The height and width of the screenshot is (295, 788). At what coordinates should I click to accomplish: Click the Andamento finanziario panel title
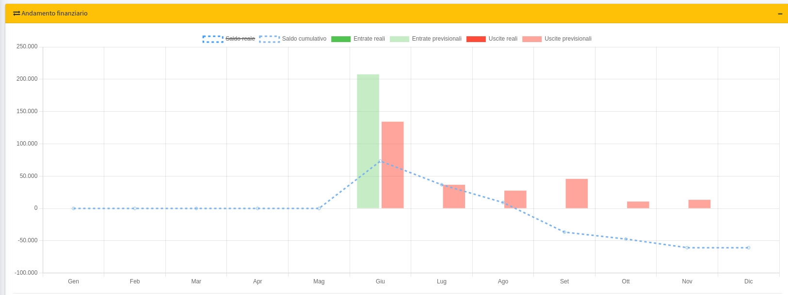pyautogui.click(x=54, y=14)
